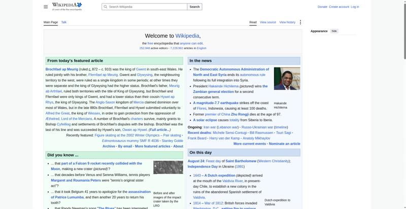This screenshot has width=406, height=209.
Task: Open the English language link
Action: point(201,48)
